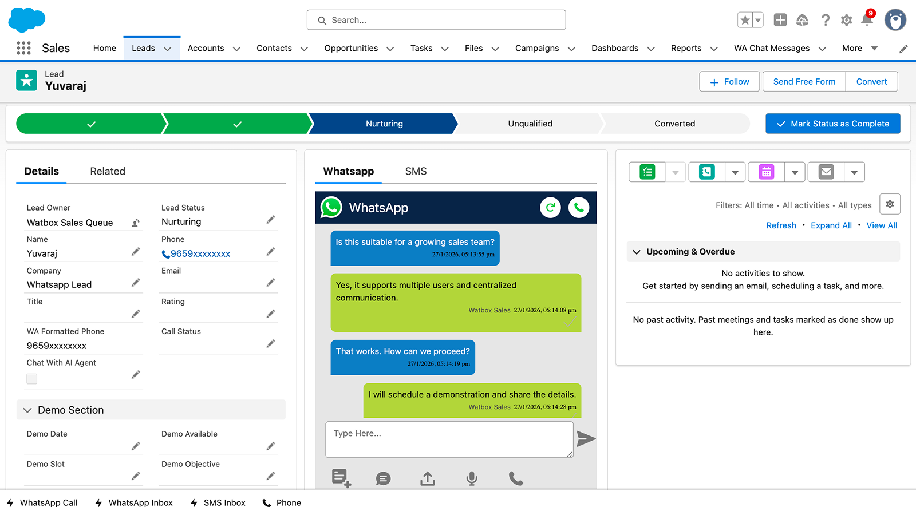Create a new task from activity panel
The image size is (916, 515).
[647, 172]
